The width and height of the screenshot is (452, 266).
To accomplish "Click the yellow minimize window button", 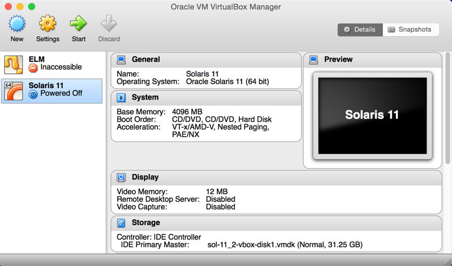I will point(20,6).
